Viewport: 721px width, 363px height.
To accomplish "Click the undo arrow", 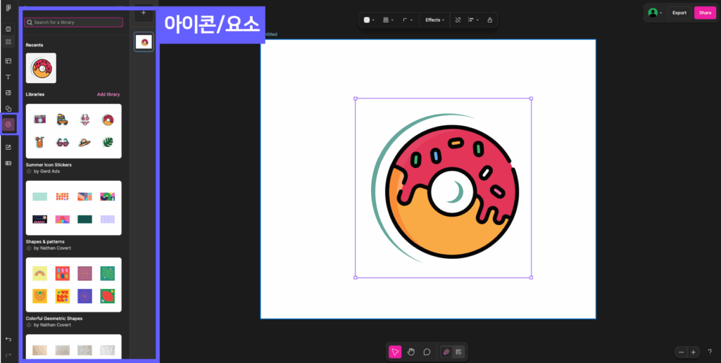I will pos(8,339).
